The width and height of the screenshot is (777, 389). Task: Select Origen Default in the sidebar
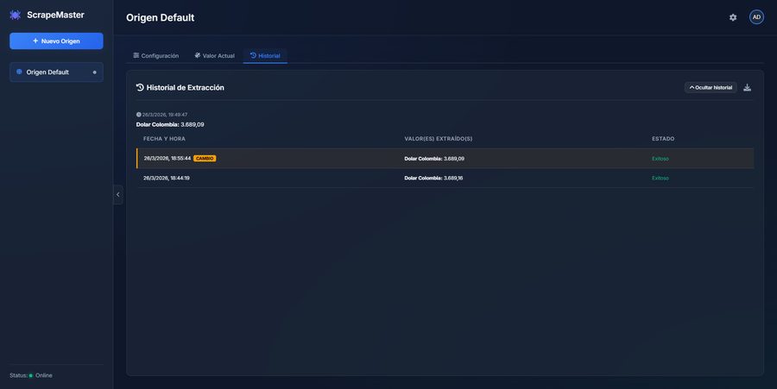coord(56,72)
